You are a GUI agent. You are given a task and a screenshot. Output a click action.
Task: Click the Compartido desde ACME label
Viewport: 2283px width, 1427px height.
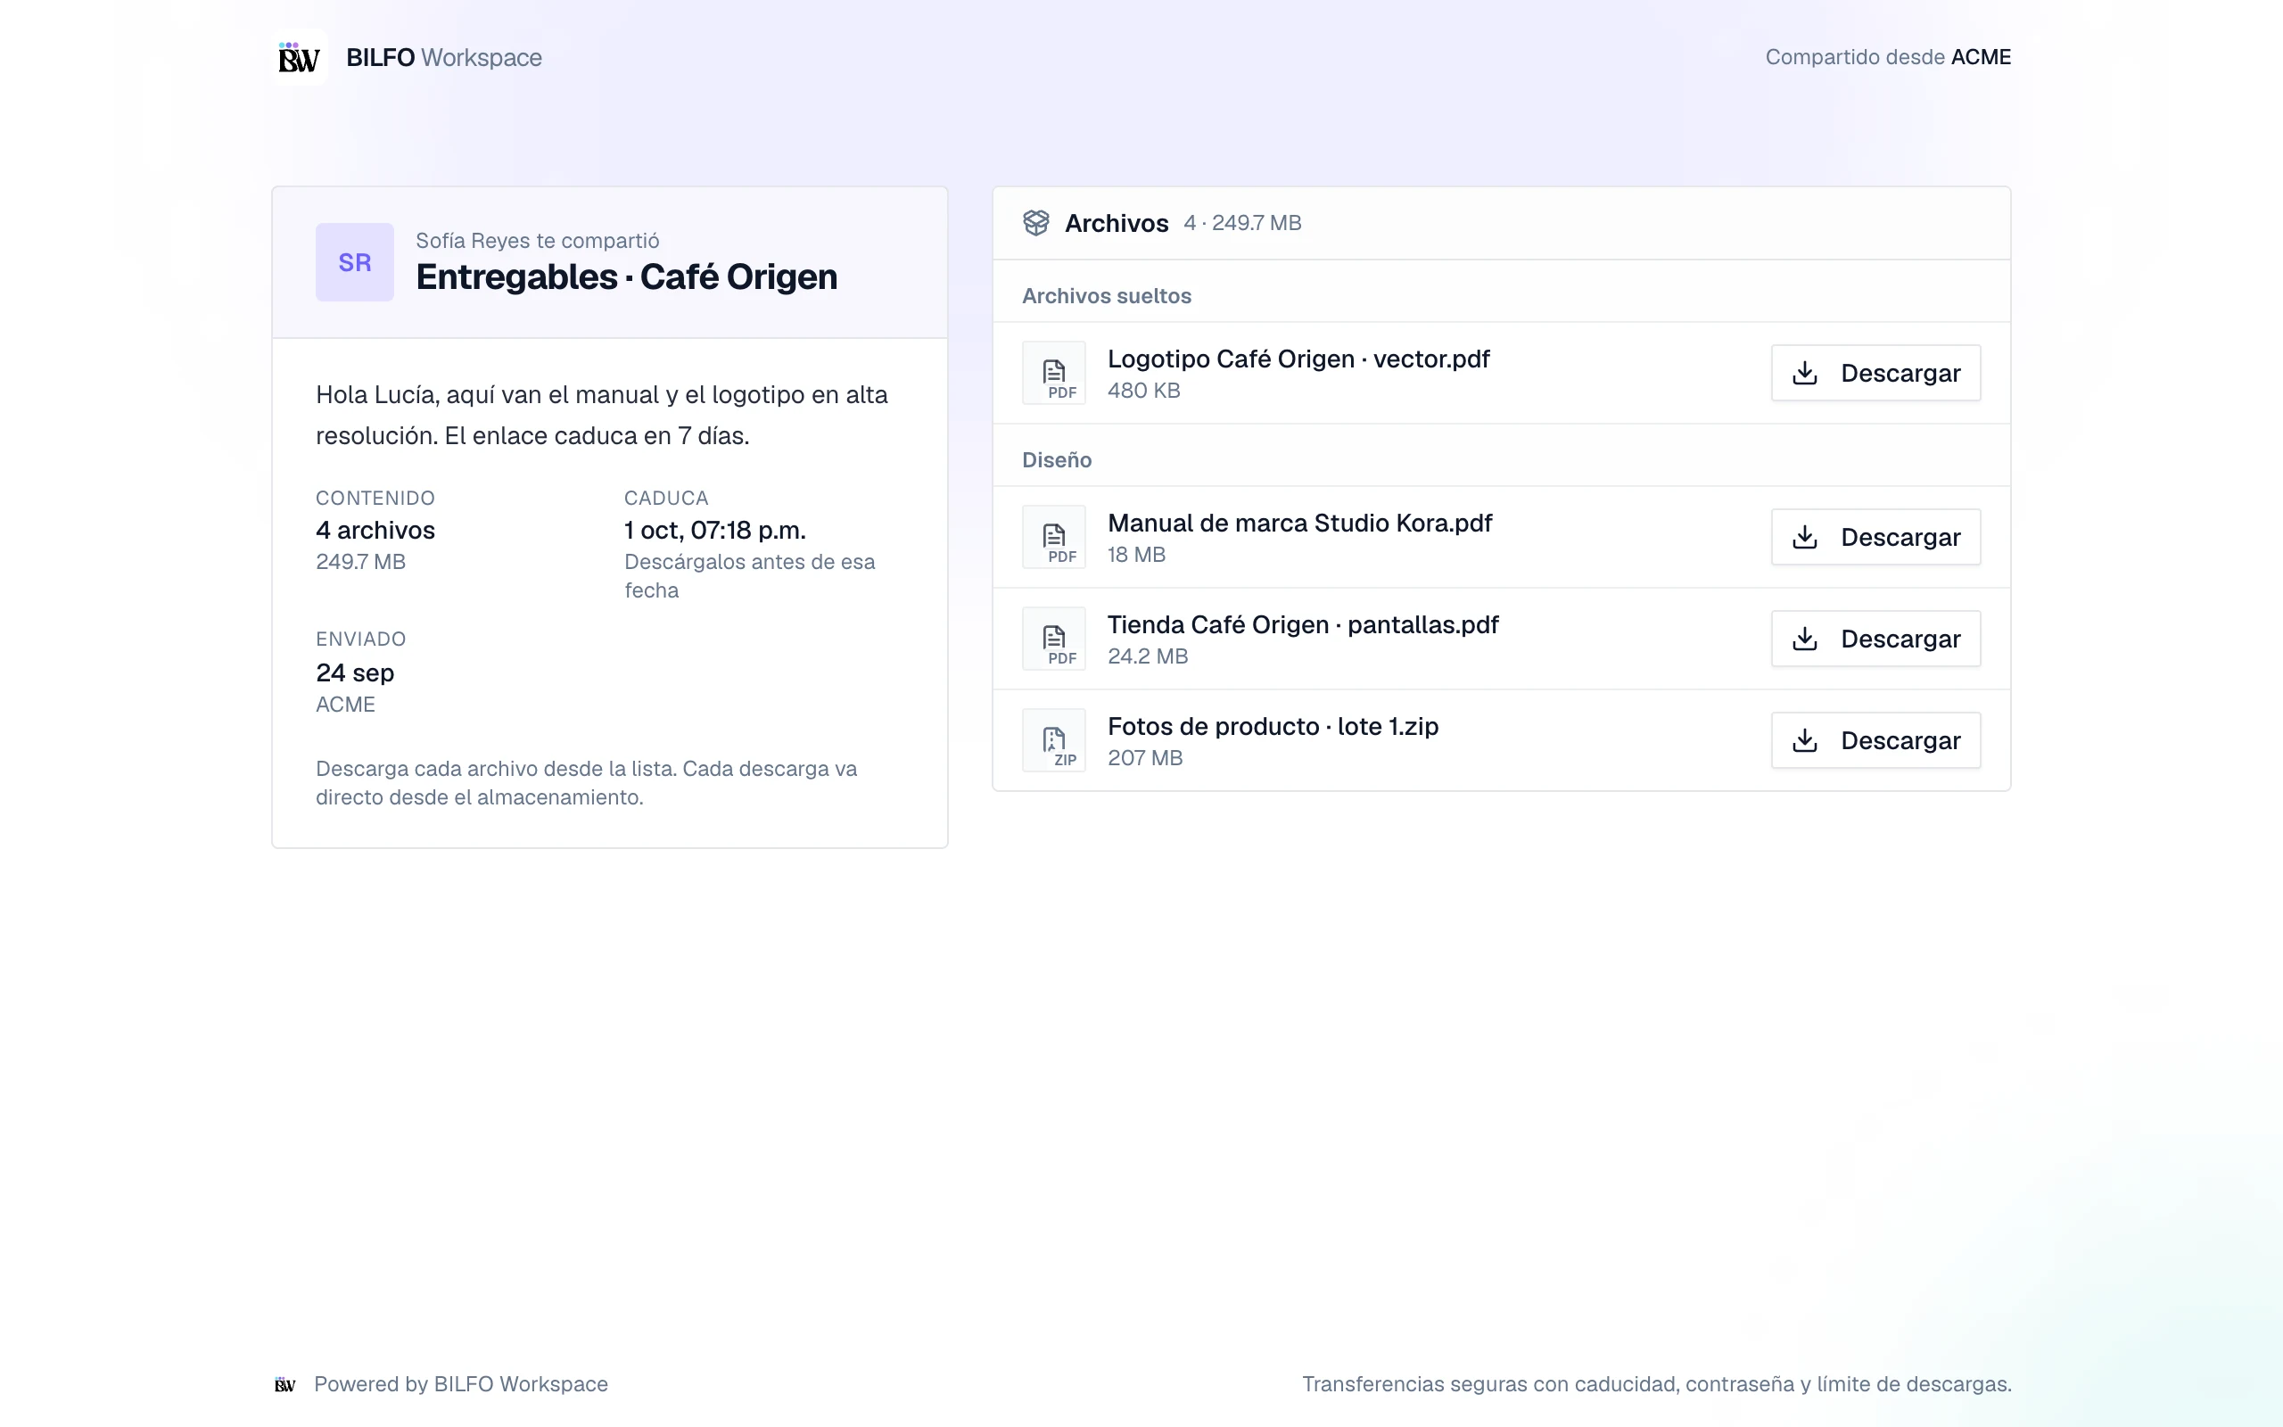[x=1888, y=58]
